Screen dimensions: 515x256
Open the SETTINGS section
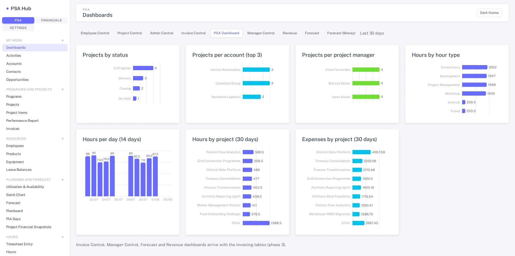click(18, 28)
